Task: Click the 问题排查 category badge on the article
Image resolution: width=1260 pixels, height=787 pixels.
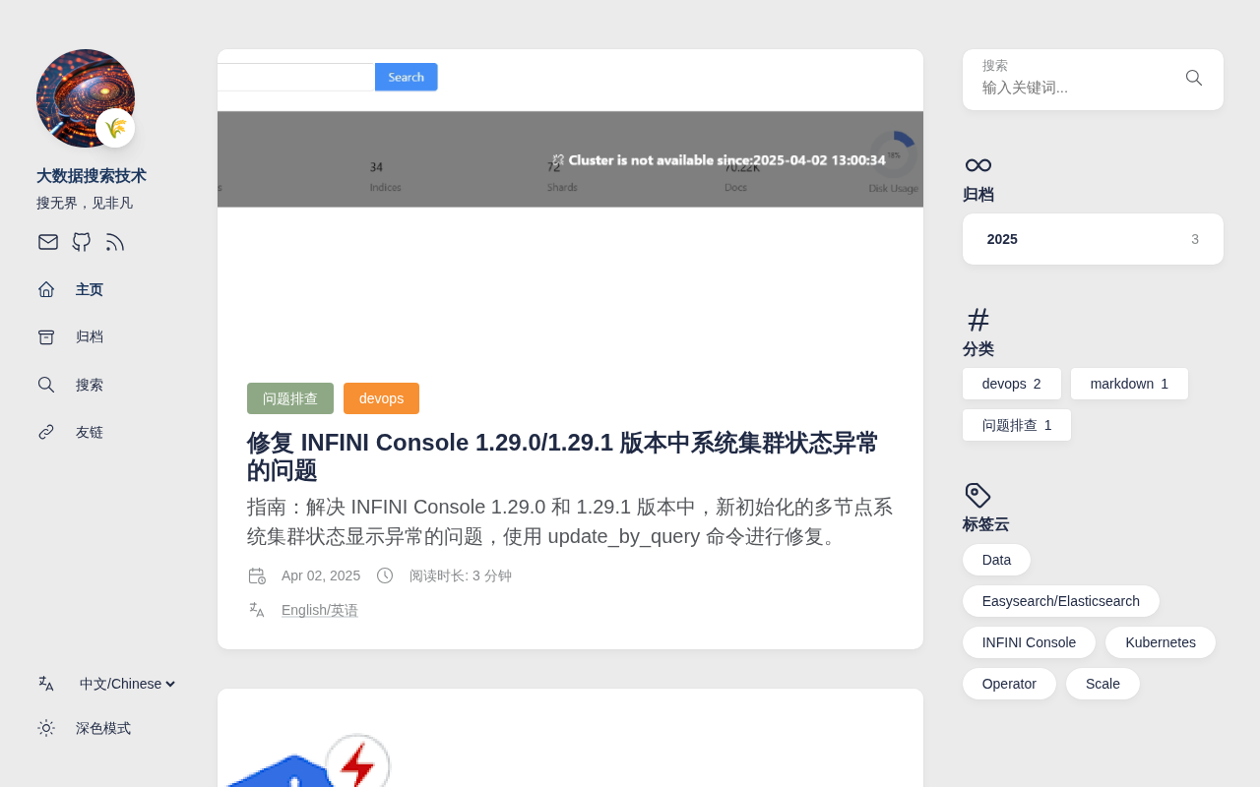Action: [x=290, y=398]
